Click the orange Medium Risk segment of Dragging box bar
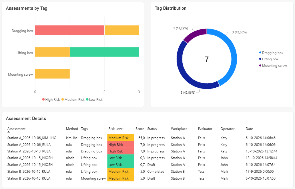Screen dimensions: 295x189 click(x=122, y=30)
